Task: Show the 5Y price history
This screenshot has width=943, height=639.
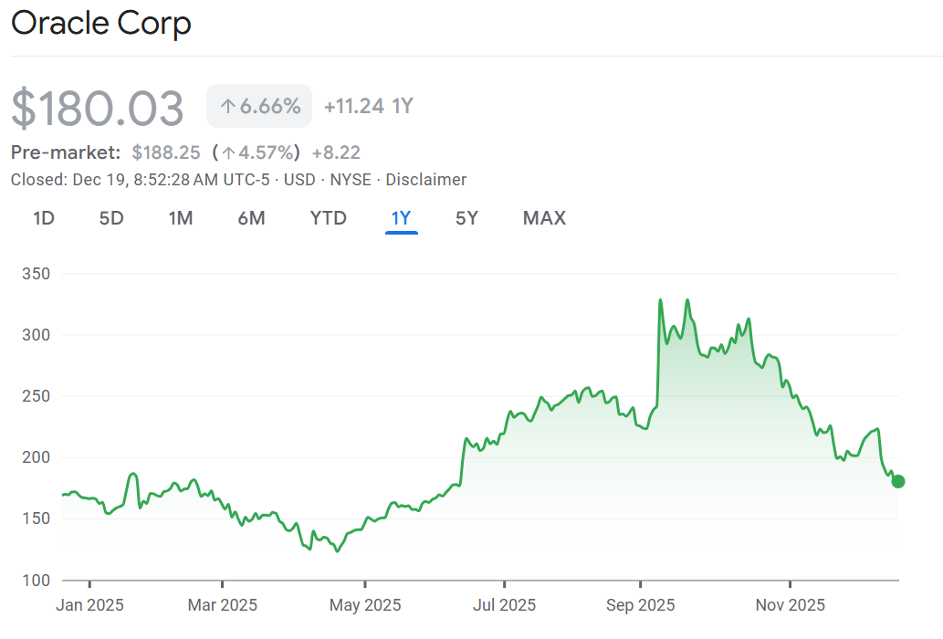Action: [466, 218]
